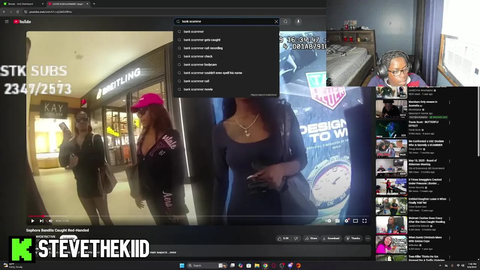Open 'Entitled Daughter Loses It' thumbnail
480x270 pixels.
(x=391, y=205)
